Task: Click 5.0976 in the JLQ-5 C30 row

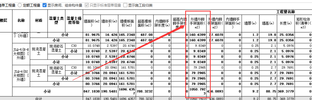Action: [286, 46]
